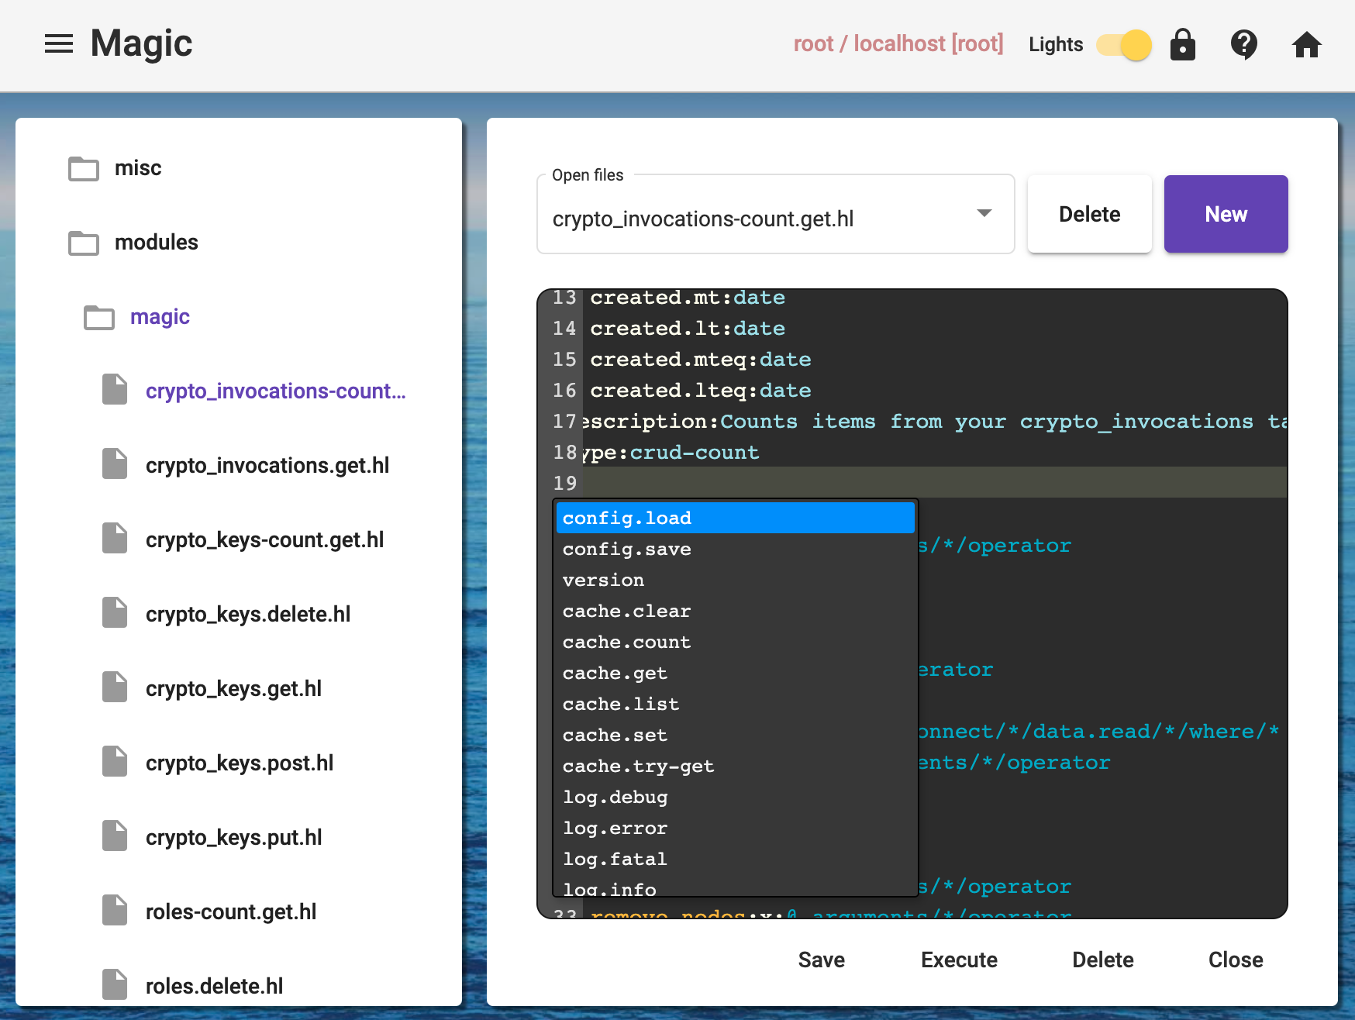Pick log.error from the suggestion list
This screenshot has width=1355, height=1020.
(x=615, y=828)
